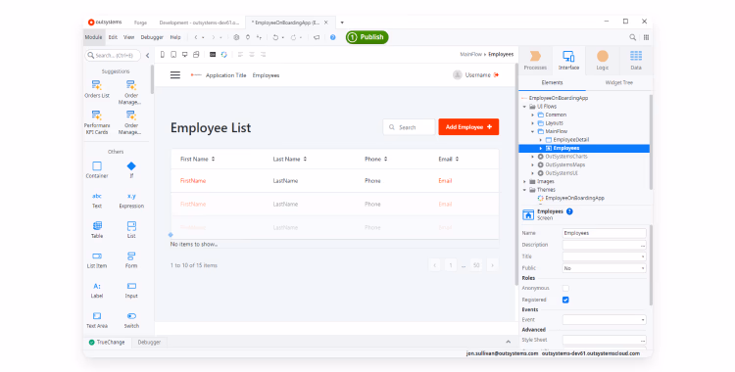
Task: Open the View menu
Action: [129, 37]
